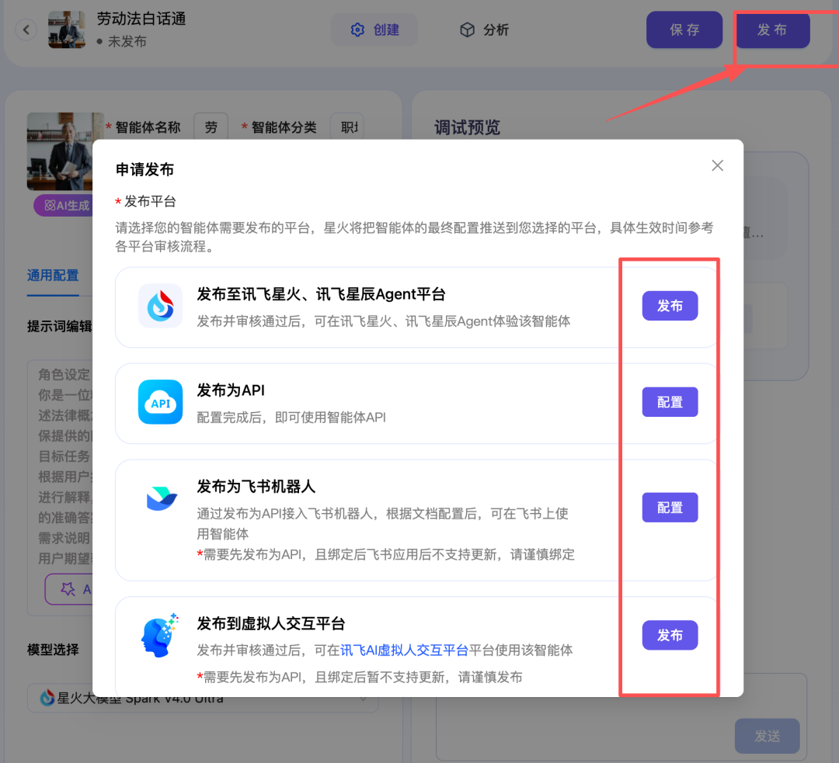Click the 申请发布 dialog title
The width and height of the screenshot is (839, 763).
(144, 170)
